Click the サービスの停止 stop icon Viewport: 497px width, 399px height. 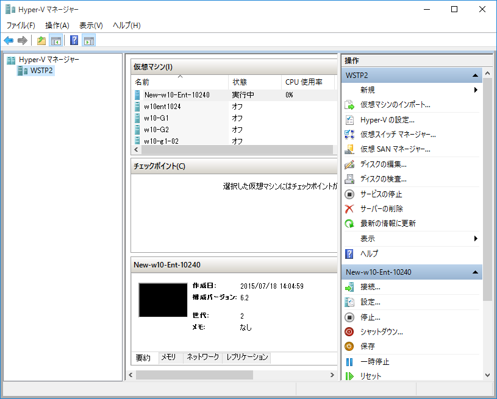pos(349,194)
